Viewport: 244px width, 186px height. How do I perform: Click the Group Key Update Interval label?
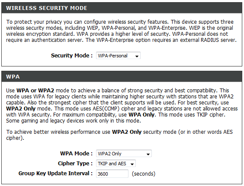point(55,173)
